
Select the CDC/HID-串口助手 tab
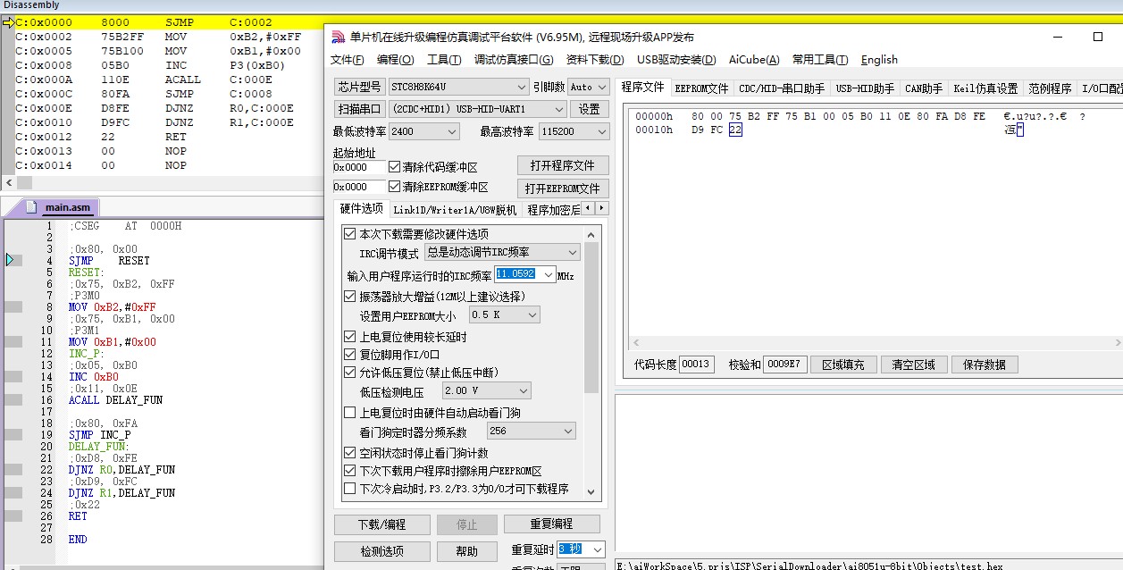(x=782, y=88)
